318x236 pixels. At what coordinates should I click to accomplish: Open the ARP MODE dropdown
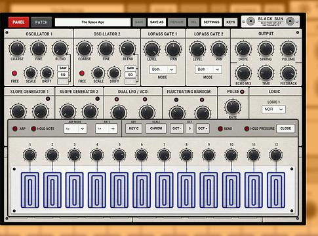(75, 128)
